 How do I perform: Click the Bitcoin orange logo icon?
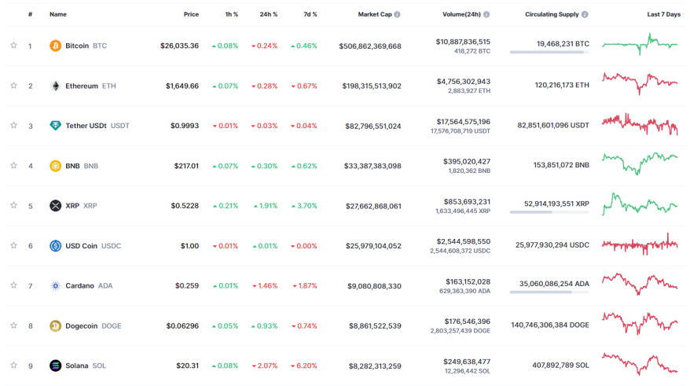click(56, 46)
